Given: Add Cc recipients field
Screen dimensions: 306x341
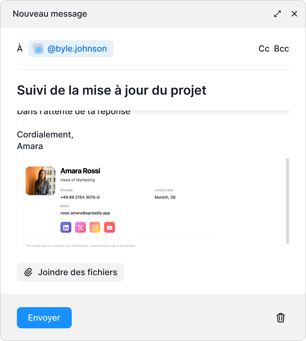Looking at the screenshot, I should [264, 49].
